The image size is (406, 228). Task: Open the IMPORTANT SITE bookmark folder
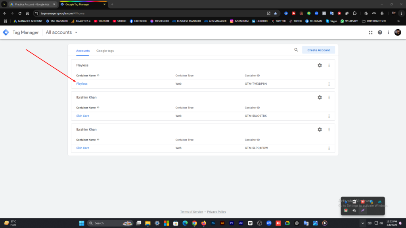374,21
